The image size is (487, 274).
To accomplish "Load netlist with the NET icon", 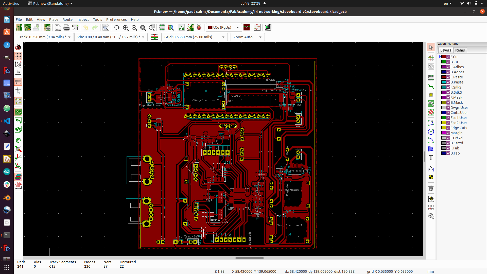I will [x=181, y=27].
